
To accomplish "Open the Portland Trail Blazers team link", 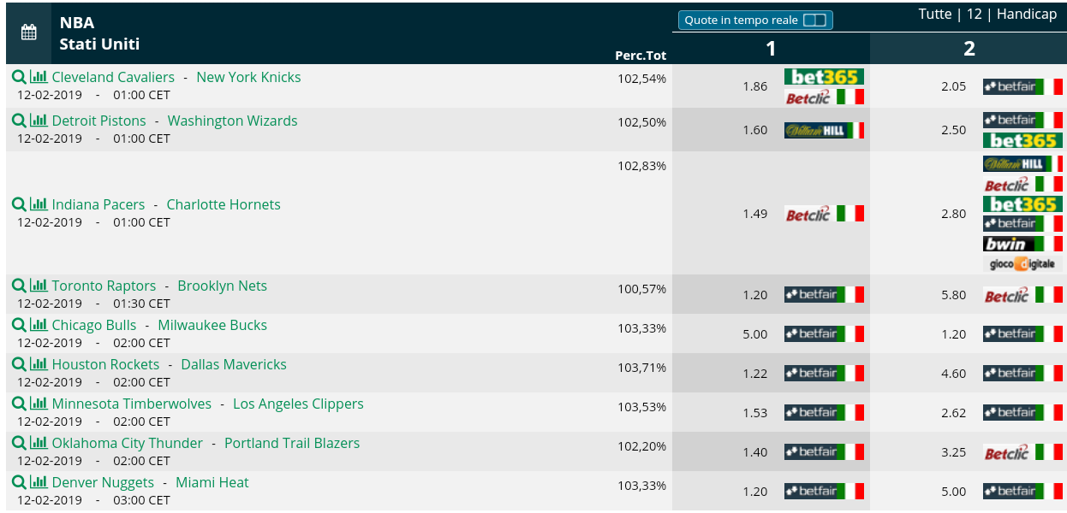I will 292,443.
